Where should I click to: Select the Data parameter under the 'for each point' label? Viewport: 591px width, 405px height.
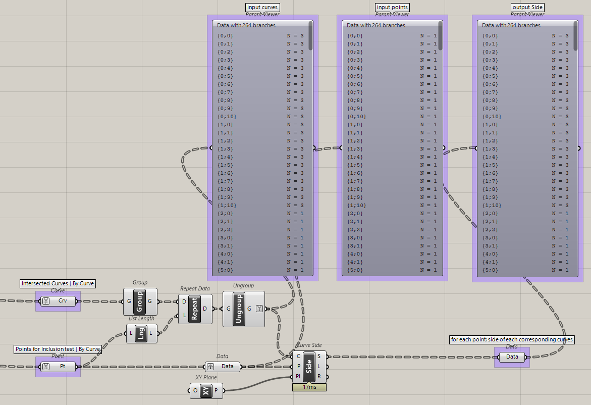512,357
